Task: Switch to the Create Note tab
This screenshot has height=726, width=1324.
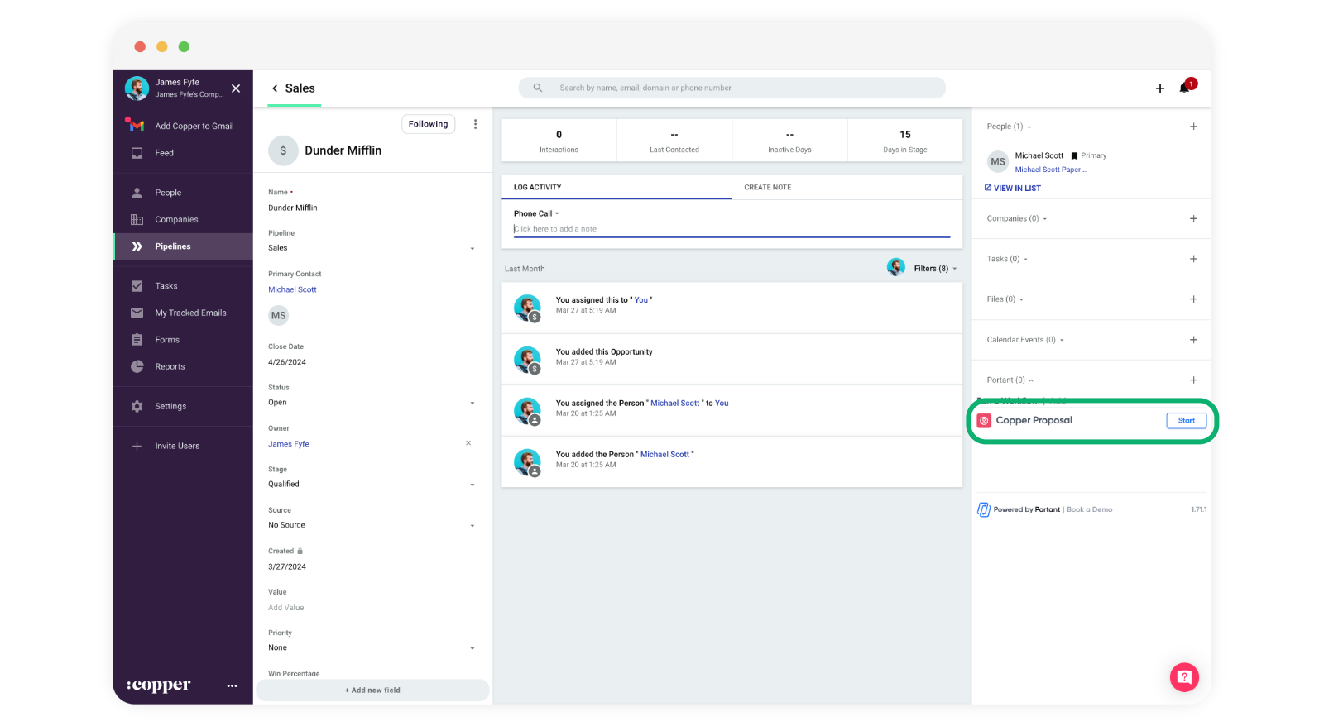Action: [767, 188]
